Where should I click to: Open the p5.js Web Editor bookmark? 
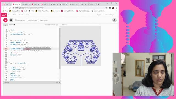(83, 11)
